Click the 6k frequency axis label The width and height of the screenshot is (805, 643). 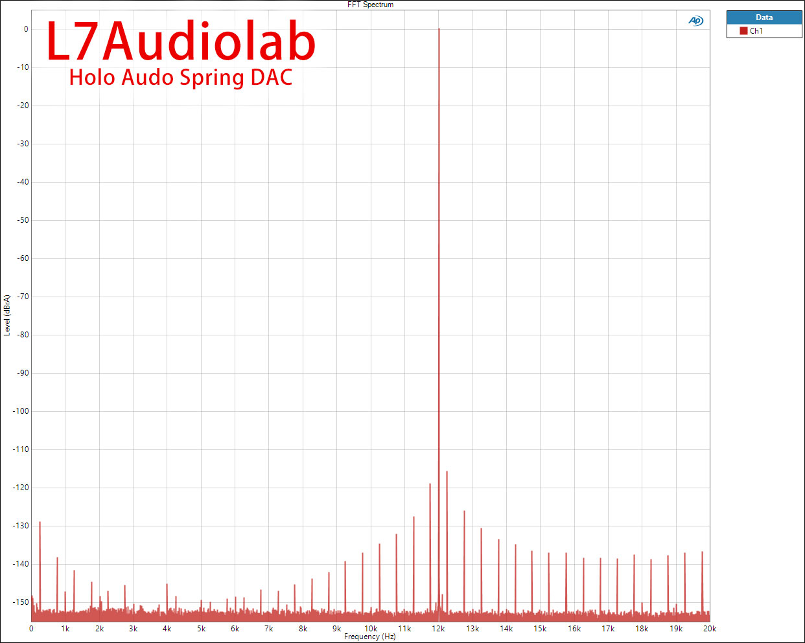pos(235,629)
